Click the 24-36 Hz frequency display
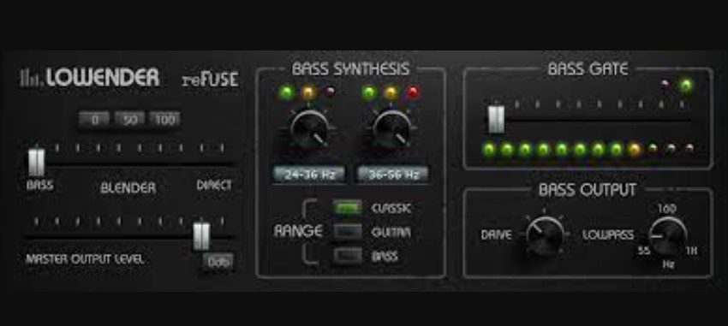Image resolution: width=728 pixels, height=326 pixels. coord(309,175)
